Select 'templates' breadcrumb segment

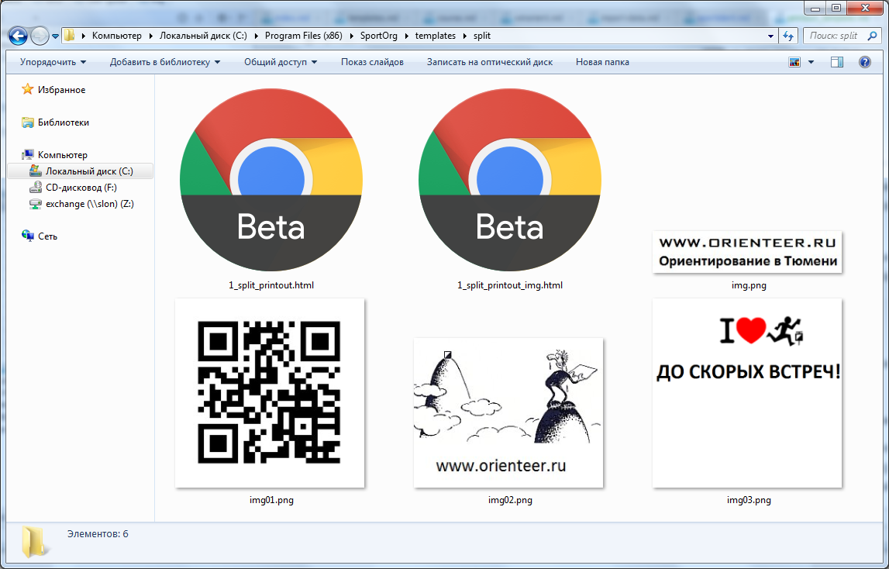coord(436,36)
